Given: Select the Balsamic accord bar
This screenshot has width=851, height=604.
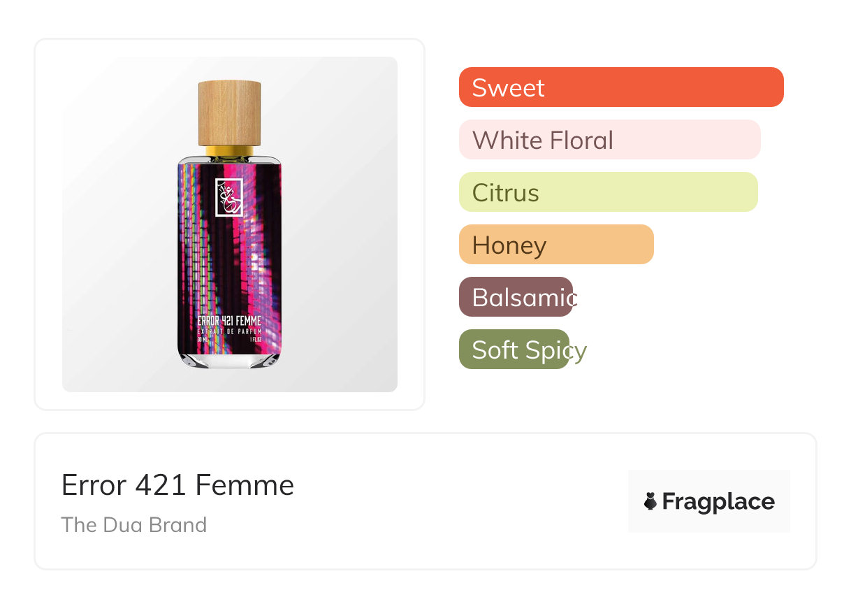Looking at the screenshot, I should 516,297.
